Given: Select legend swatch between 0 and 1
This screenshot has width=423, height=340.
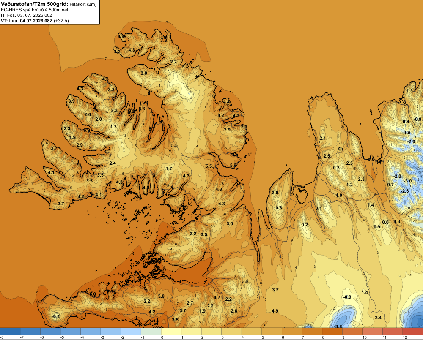Looking at the screenshot, I should point(171,331).
